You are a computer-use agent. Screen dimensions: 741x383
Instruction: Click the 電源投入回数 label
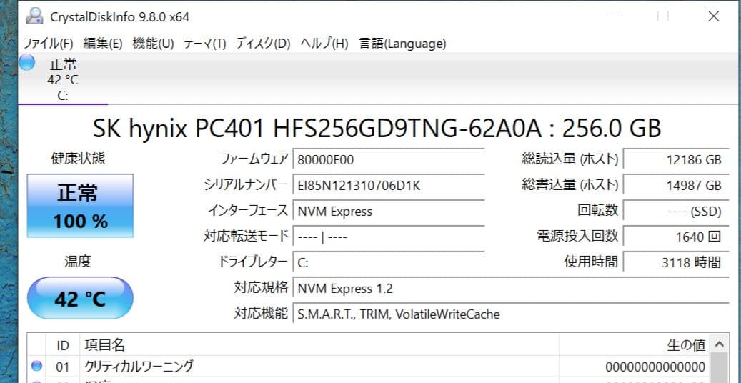pos(577,236)
